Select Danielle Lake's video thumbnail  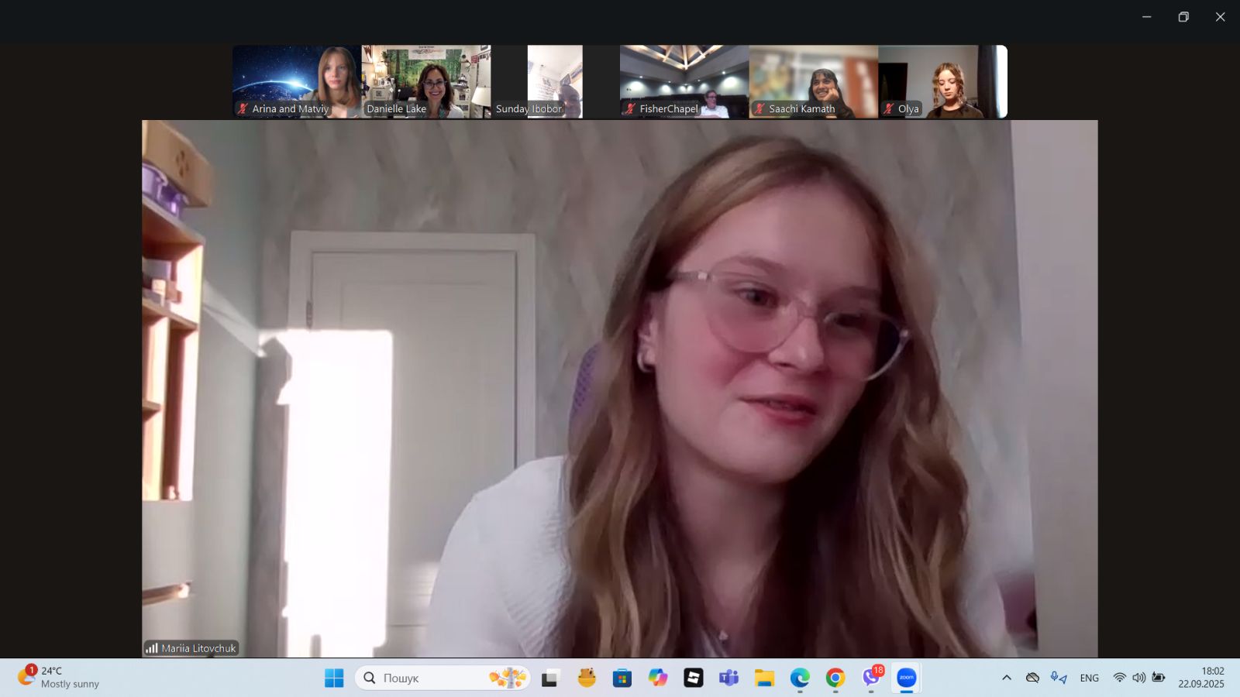click(x=426, y=81)
